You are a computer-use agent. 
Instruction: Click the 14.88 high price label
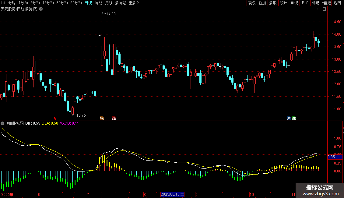click(x=111, y=14)
